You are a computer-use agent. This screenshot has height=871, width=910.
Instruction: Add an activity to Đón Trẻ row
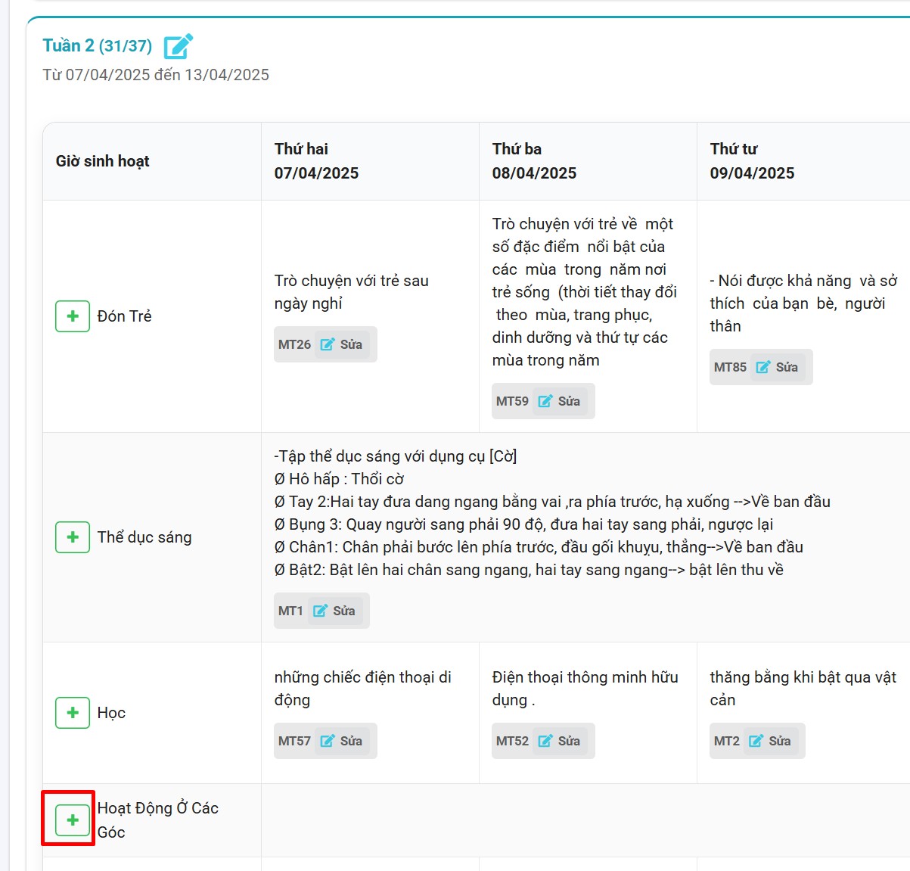(73, 316)
